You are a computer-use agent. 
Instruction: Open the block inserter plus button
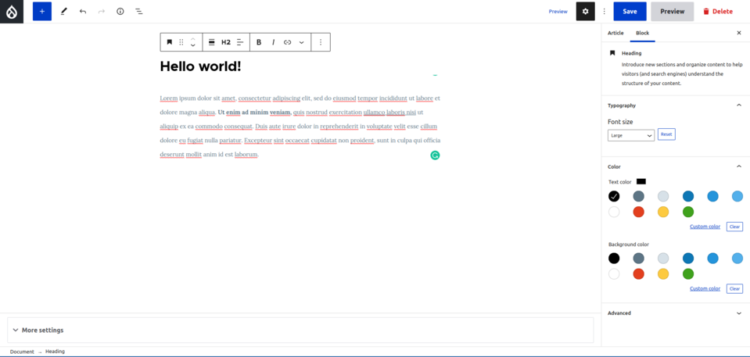click(42, 12)
